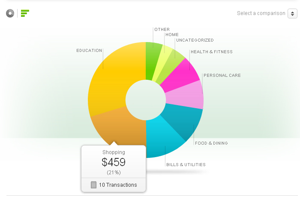This screenshot has height=197, width=300.
Task: Open the 10 Transactions link
Action: [x=118, y=185]
